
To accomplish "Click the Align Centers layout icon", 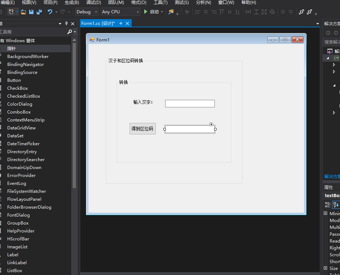I will (x=205, y=12).
